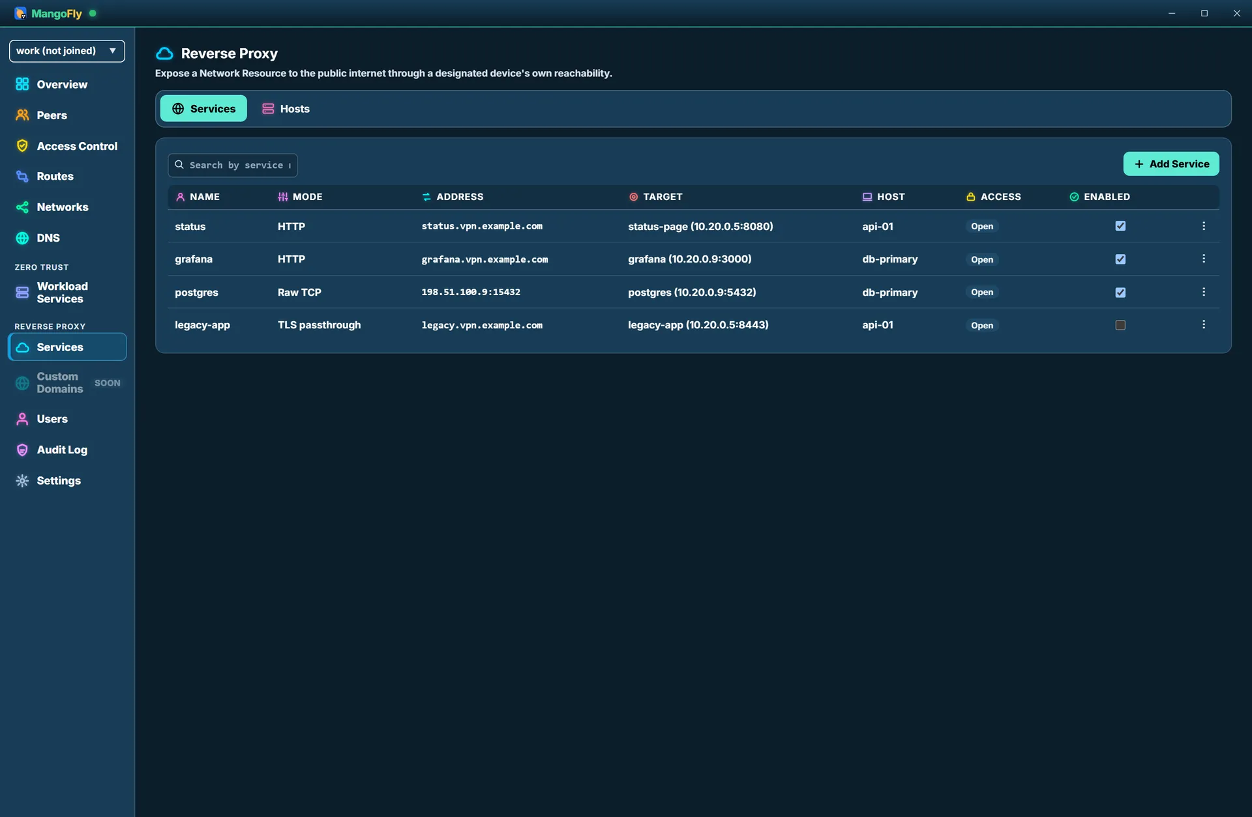Screen dimensions: 1252x817
Task: Open row menu for legacy-app service
Action: click(x=1204, y=324)
